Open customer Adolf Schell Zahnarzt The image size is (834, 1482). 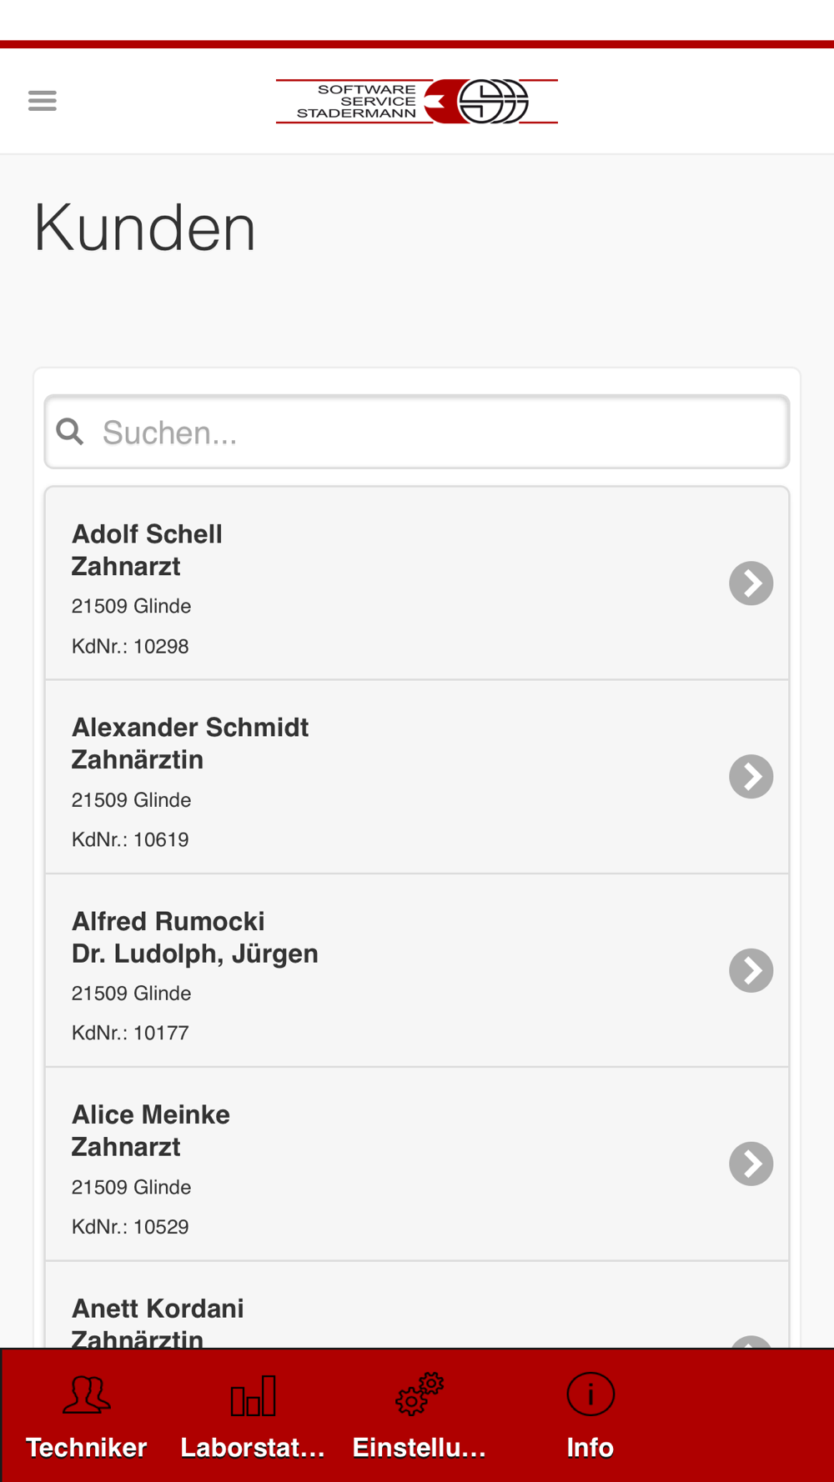click(x=417, y=583)
